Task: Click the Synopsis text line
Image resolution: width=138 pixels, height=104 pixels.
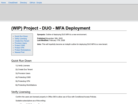Action: [x=62, y=34]
